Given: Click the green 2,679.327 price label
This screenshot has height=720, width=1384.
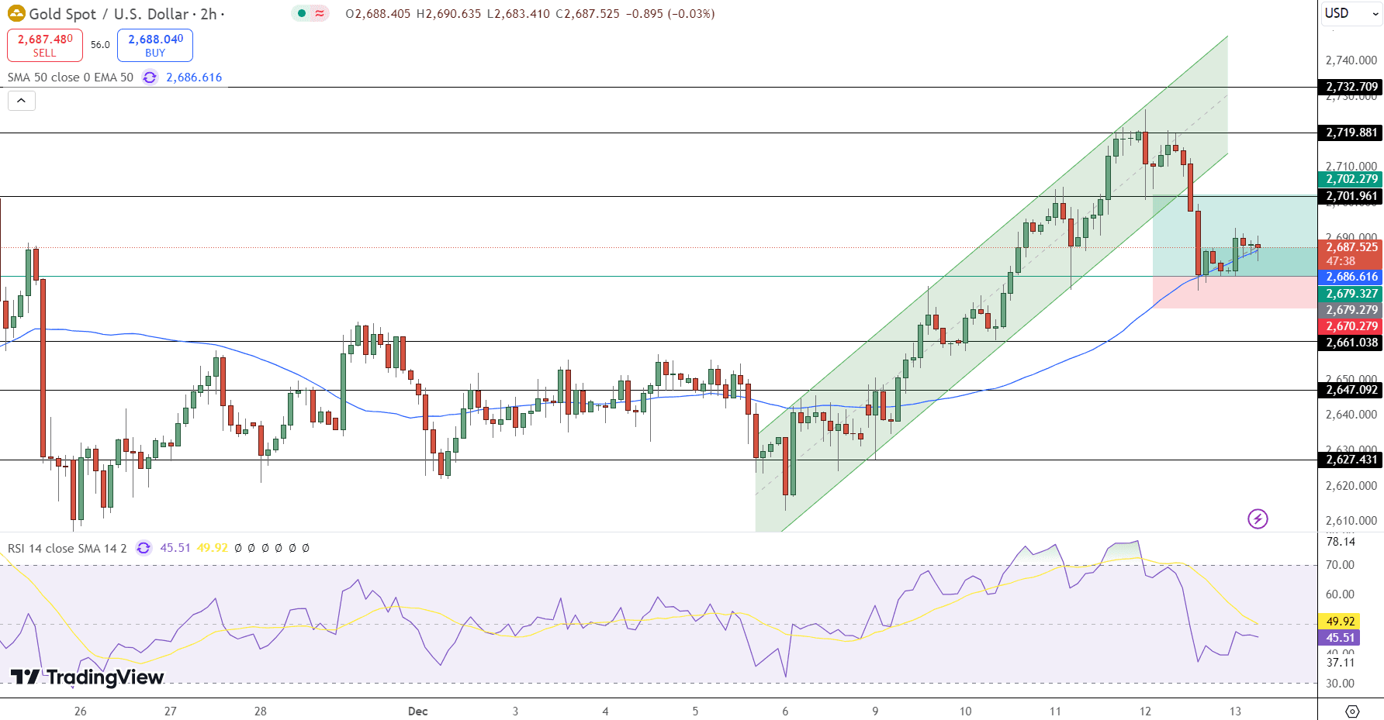Looking at the screenshot, I should 1351,294.
